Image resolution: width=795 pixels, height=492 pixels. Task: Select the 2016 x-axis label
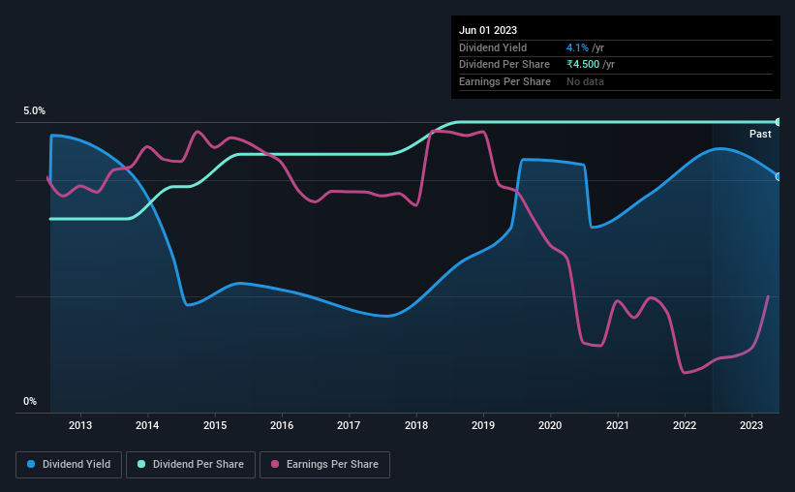coord(282,425)
